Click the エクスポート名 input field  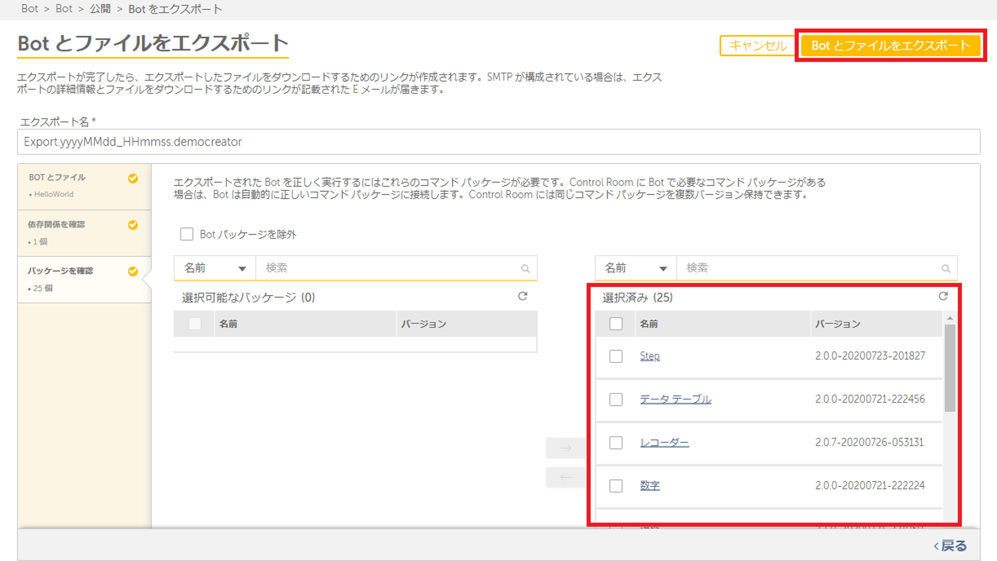coord(498,142)
